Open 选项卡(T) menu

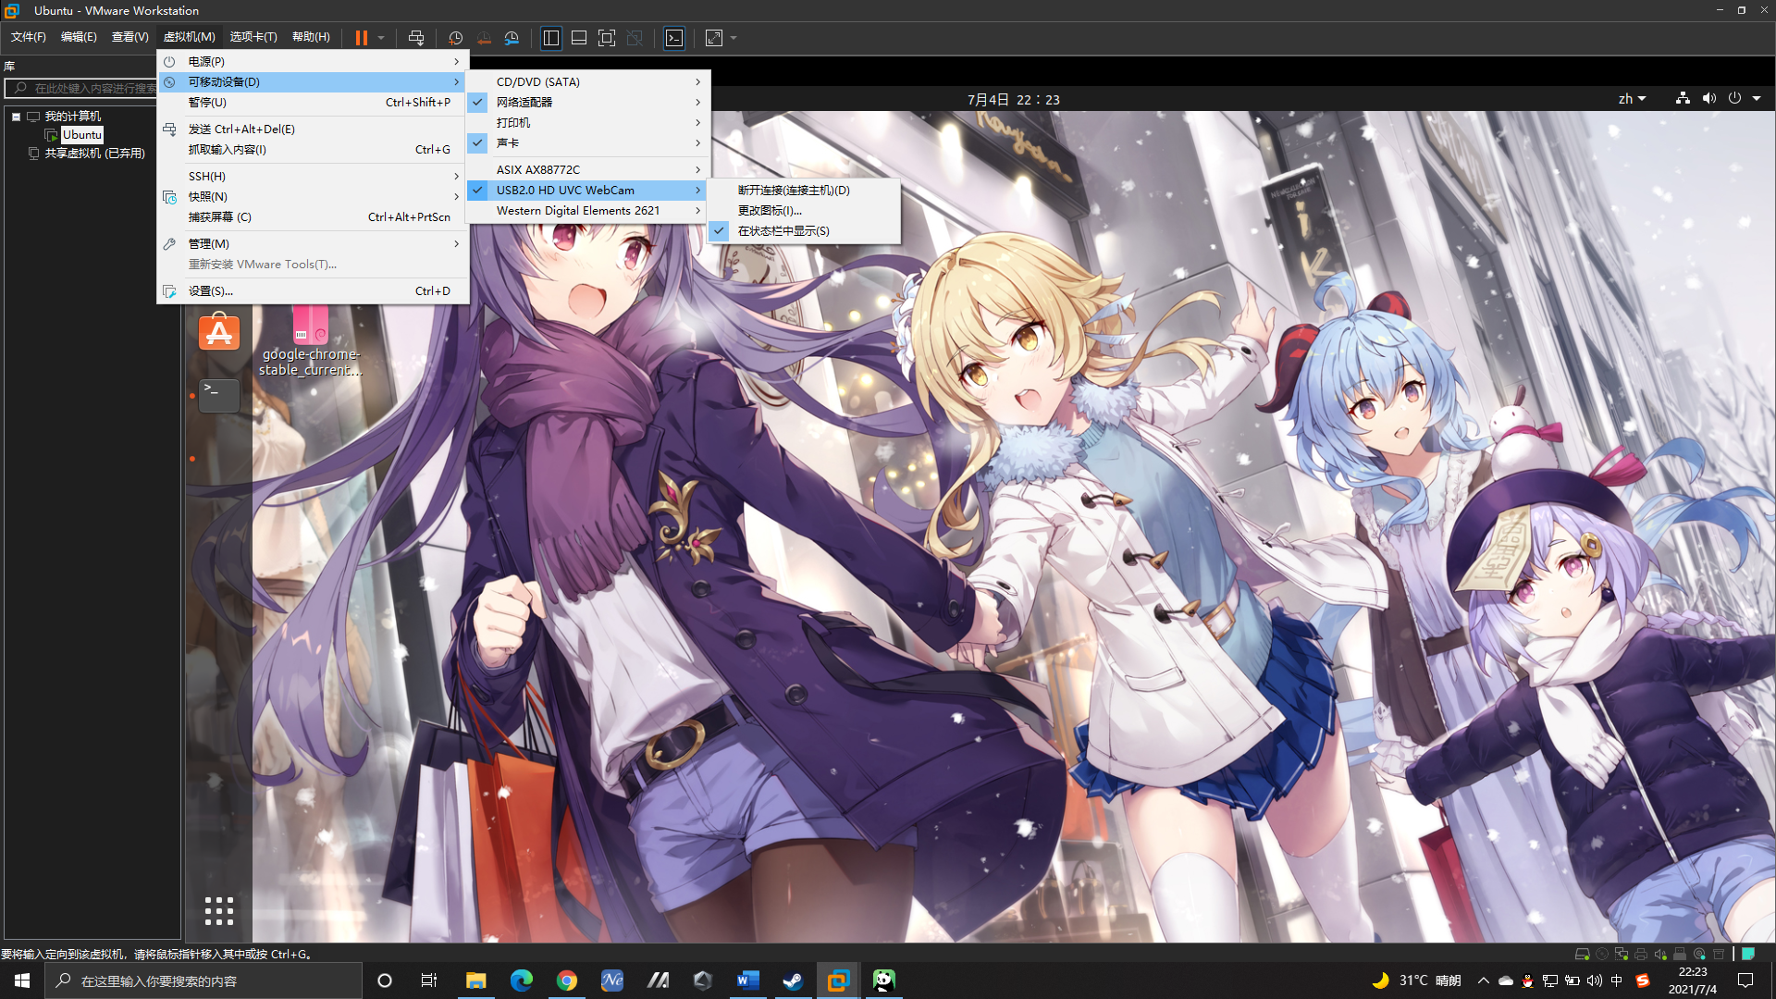[253, 37]
